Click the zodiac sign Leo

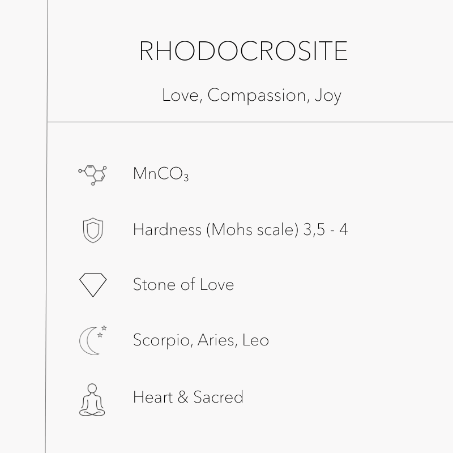tap(255, 340)
